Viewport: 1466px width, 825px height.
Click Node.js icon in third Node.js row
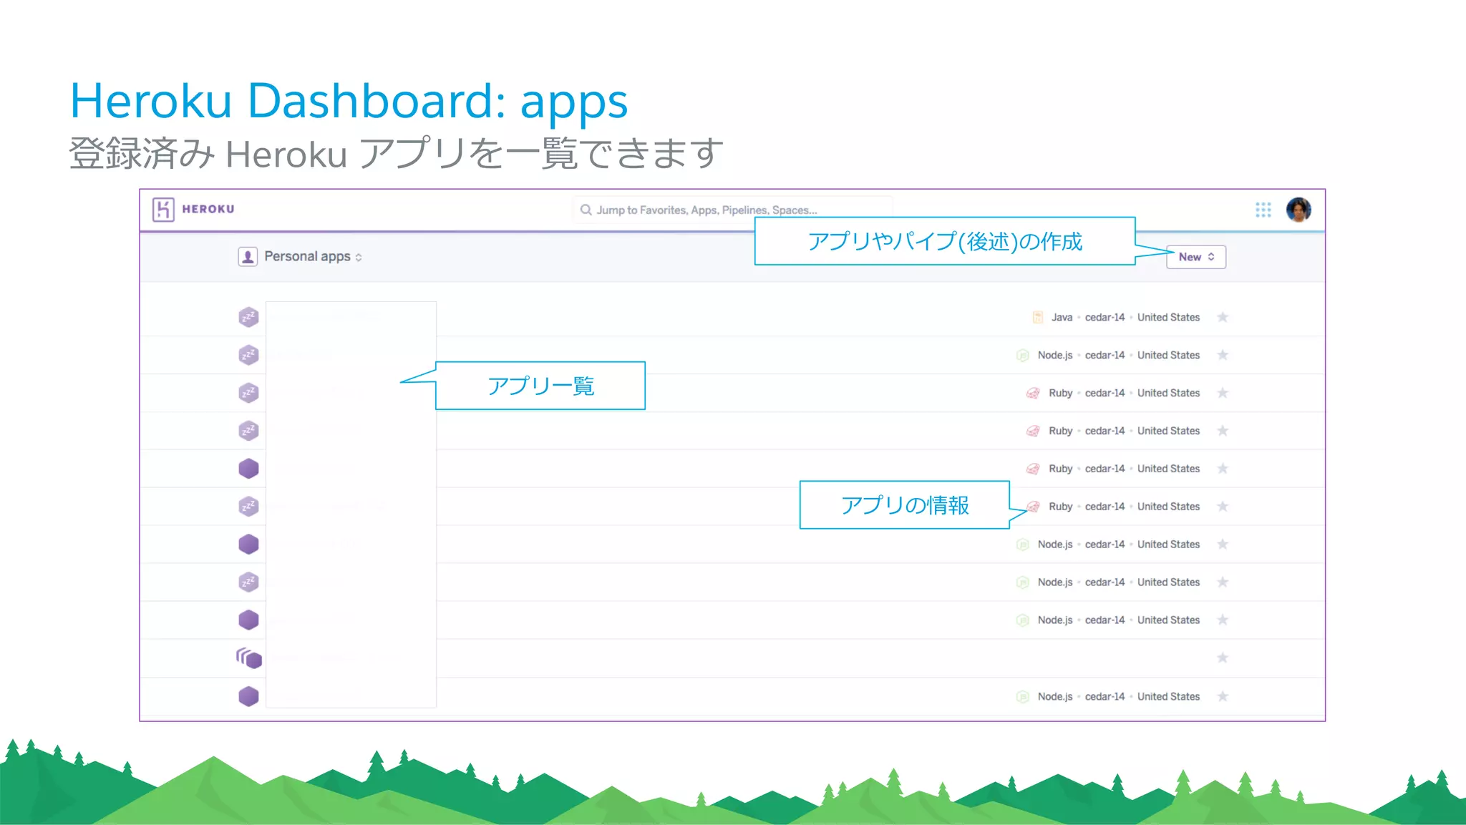[1023, 582]
